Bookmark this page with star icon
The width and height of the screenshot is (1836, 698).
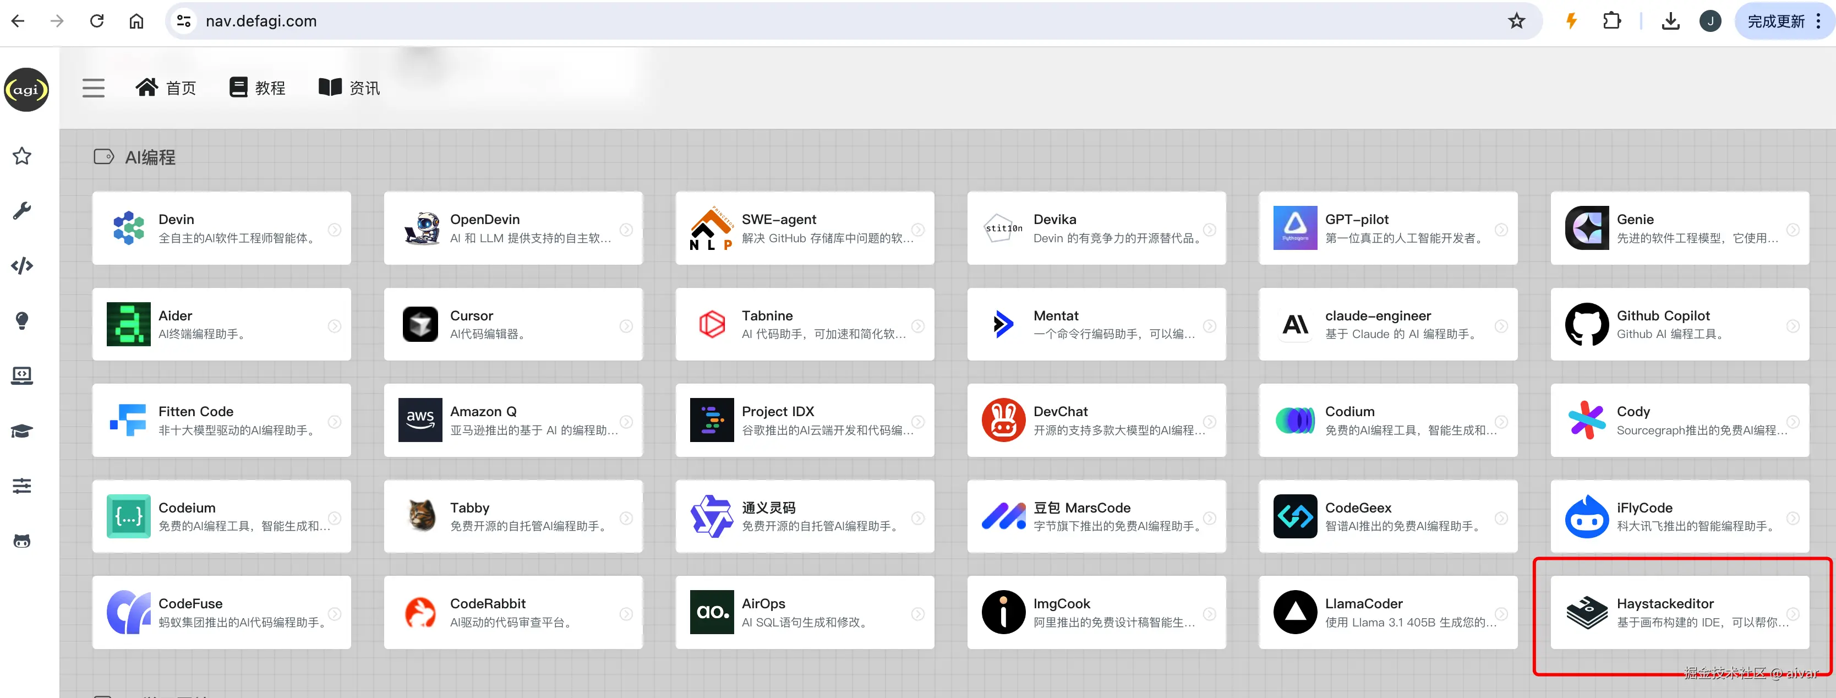point(1516,21)
